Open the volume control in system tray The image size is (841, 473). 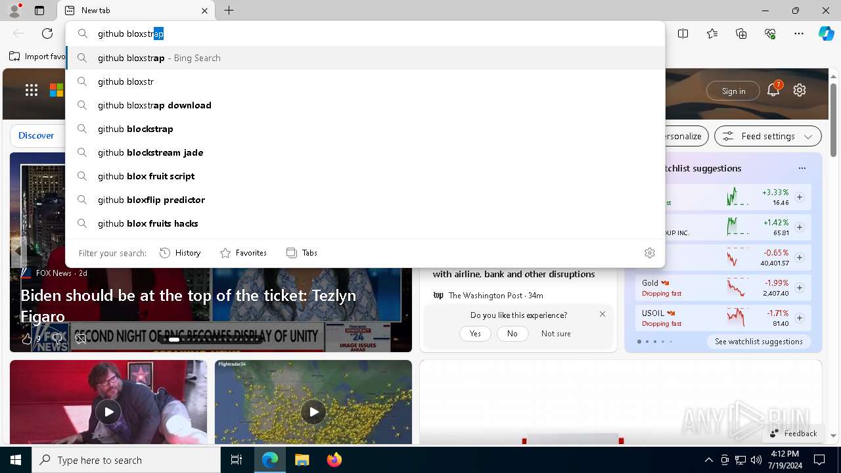coord(756,460)
